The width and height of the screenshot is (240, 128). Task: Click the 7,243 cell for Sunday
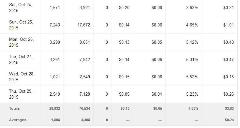pyautogui.click(x=55, y=25)
